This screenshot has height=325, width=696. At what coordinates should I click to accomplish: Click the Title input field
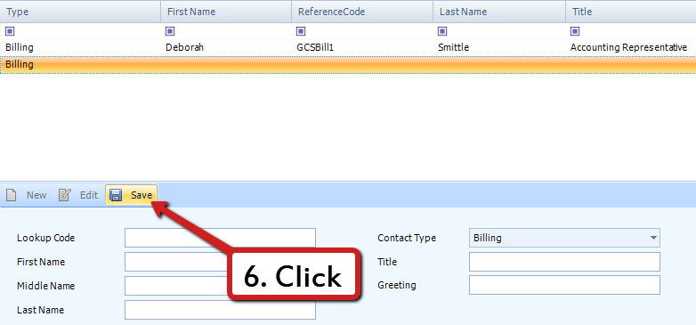(x=564, y=262)
